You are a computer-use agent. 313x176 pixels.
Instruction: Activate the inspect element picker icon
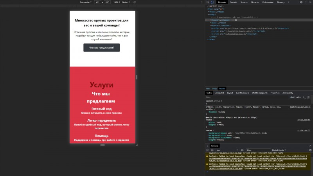pyautogui.click(x=208, y=2)
